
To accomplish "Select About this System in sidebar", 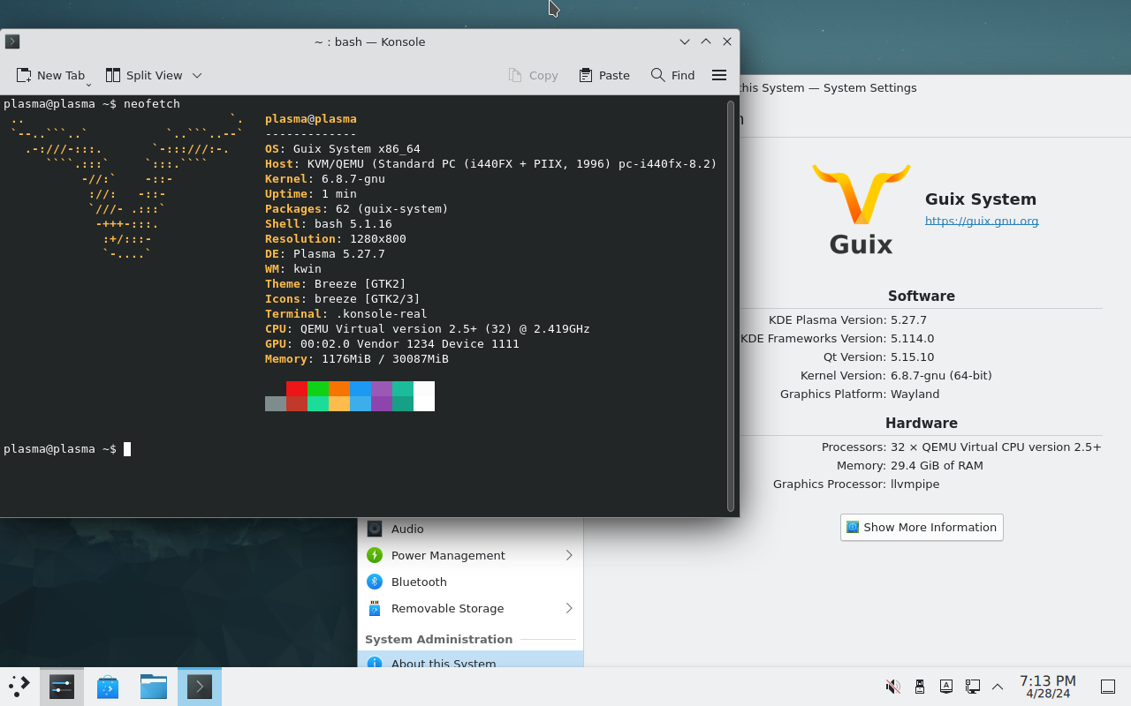I will click(470, 660).
